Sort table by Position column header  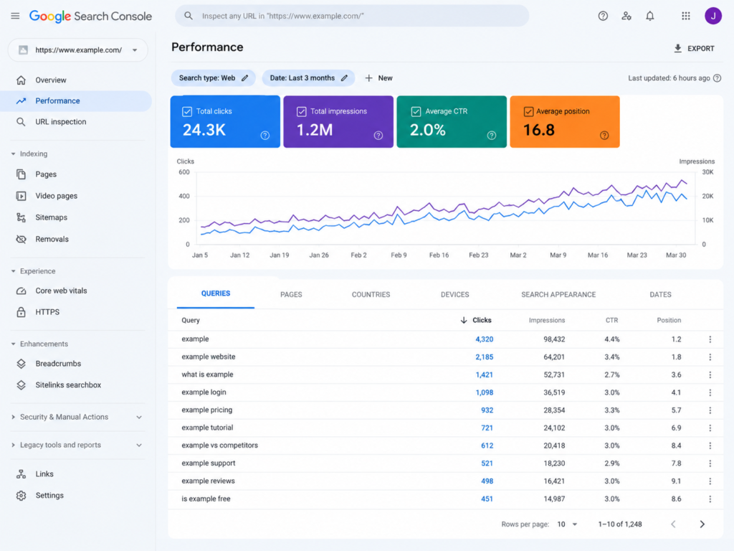(669, 321)
